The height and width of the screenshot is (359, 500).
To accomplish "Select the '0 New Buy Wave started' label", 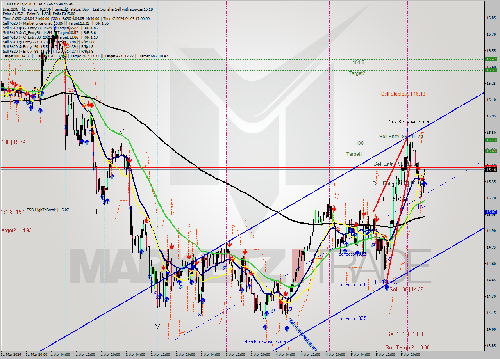I will tap(264, 342).
